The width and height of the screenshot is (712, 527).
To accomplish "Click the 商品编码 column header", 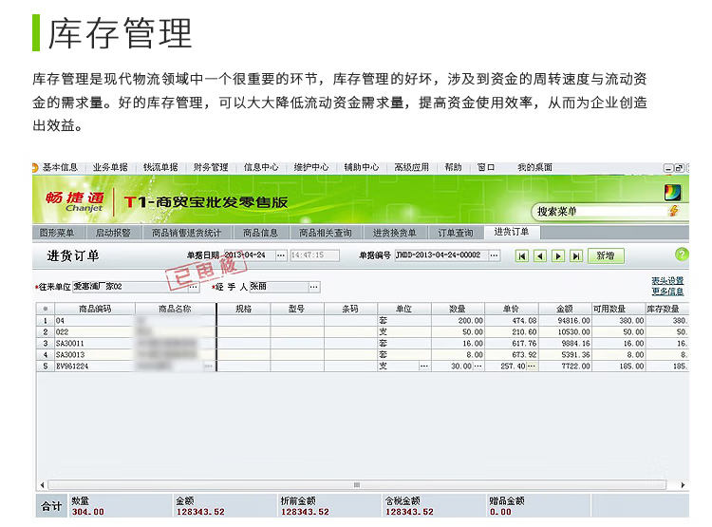I will click(x=95, y=309).
